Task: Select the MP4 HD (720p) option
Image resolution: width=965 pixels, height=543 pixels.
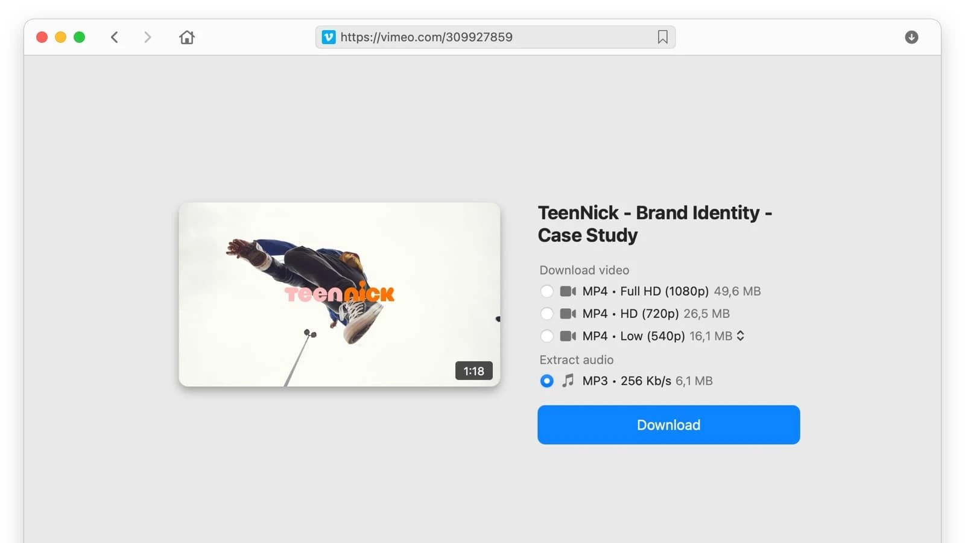Action: point(546,313)
